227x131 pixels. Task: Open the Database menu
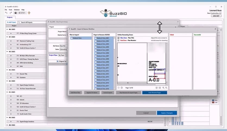click(x=17, y=10)
